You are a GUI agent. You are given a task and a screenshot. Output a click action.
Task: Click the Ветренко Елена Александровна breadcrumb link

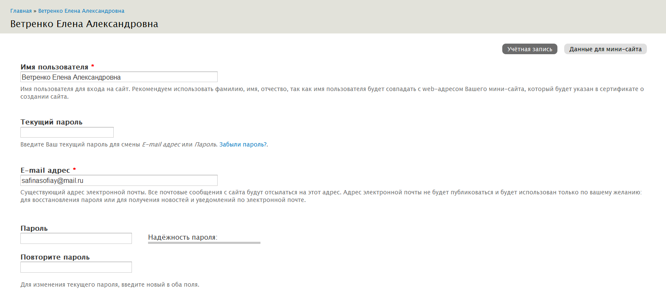(x=81, y=11)
